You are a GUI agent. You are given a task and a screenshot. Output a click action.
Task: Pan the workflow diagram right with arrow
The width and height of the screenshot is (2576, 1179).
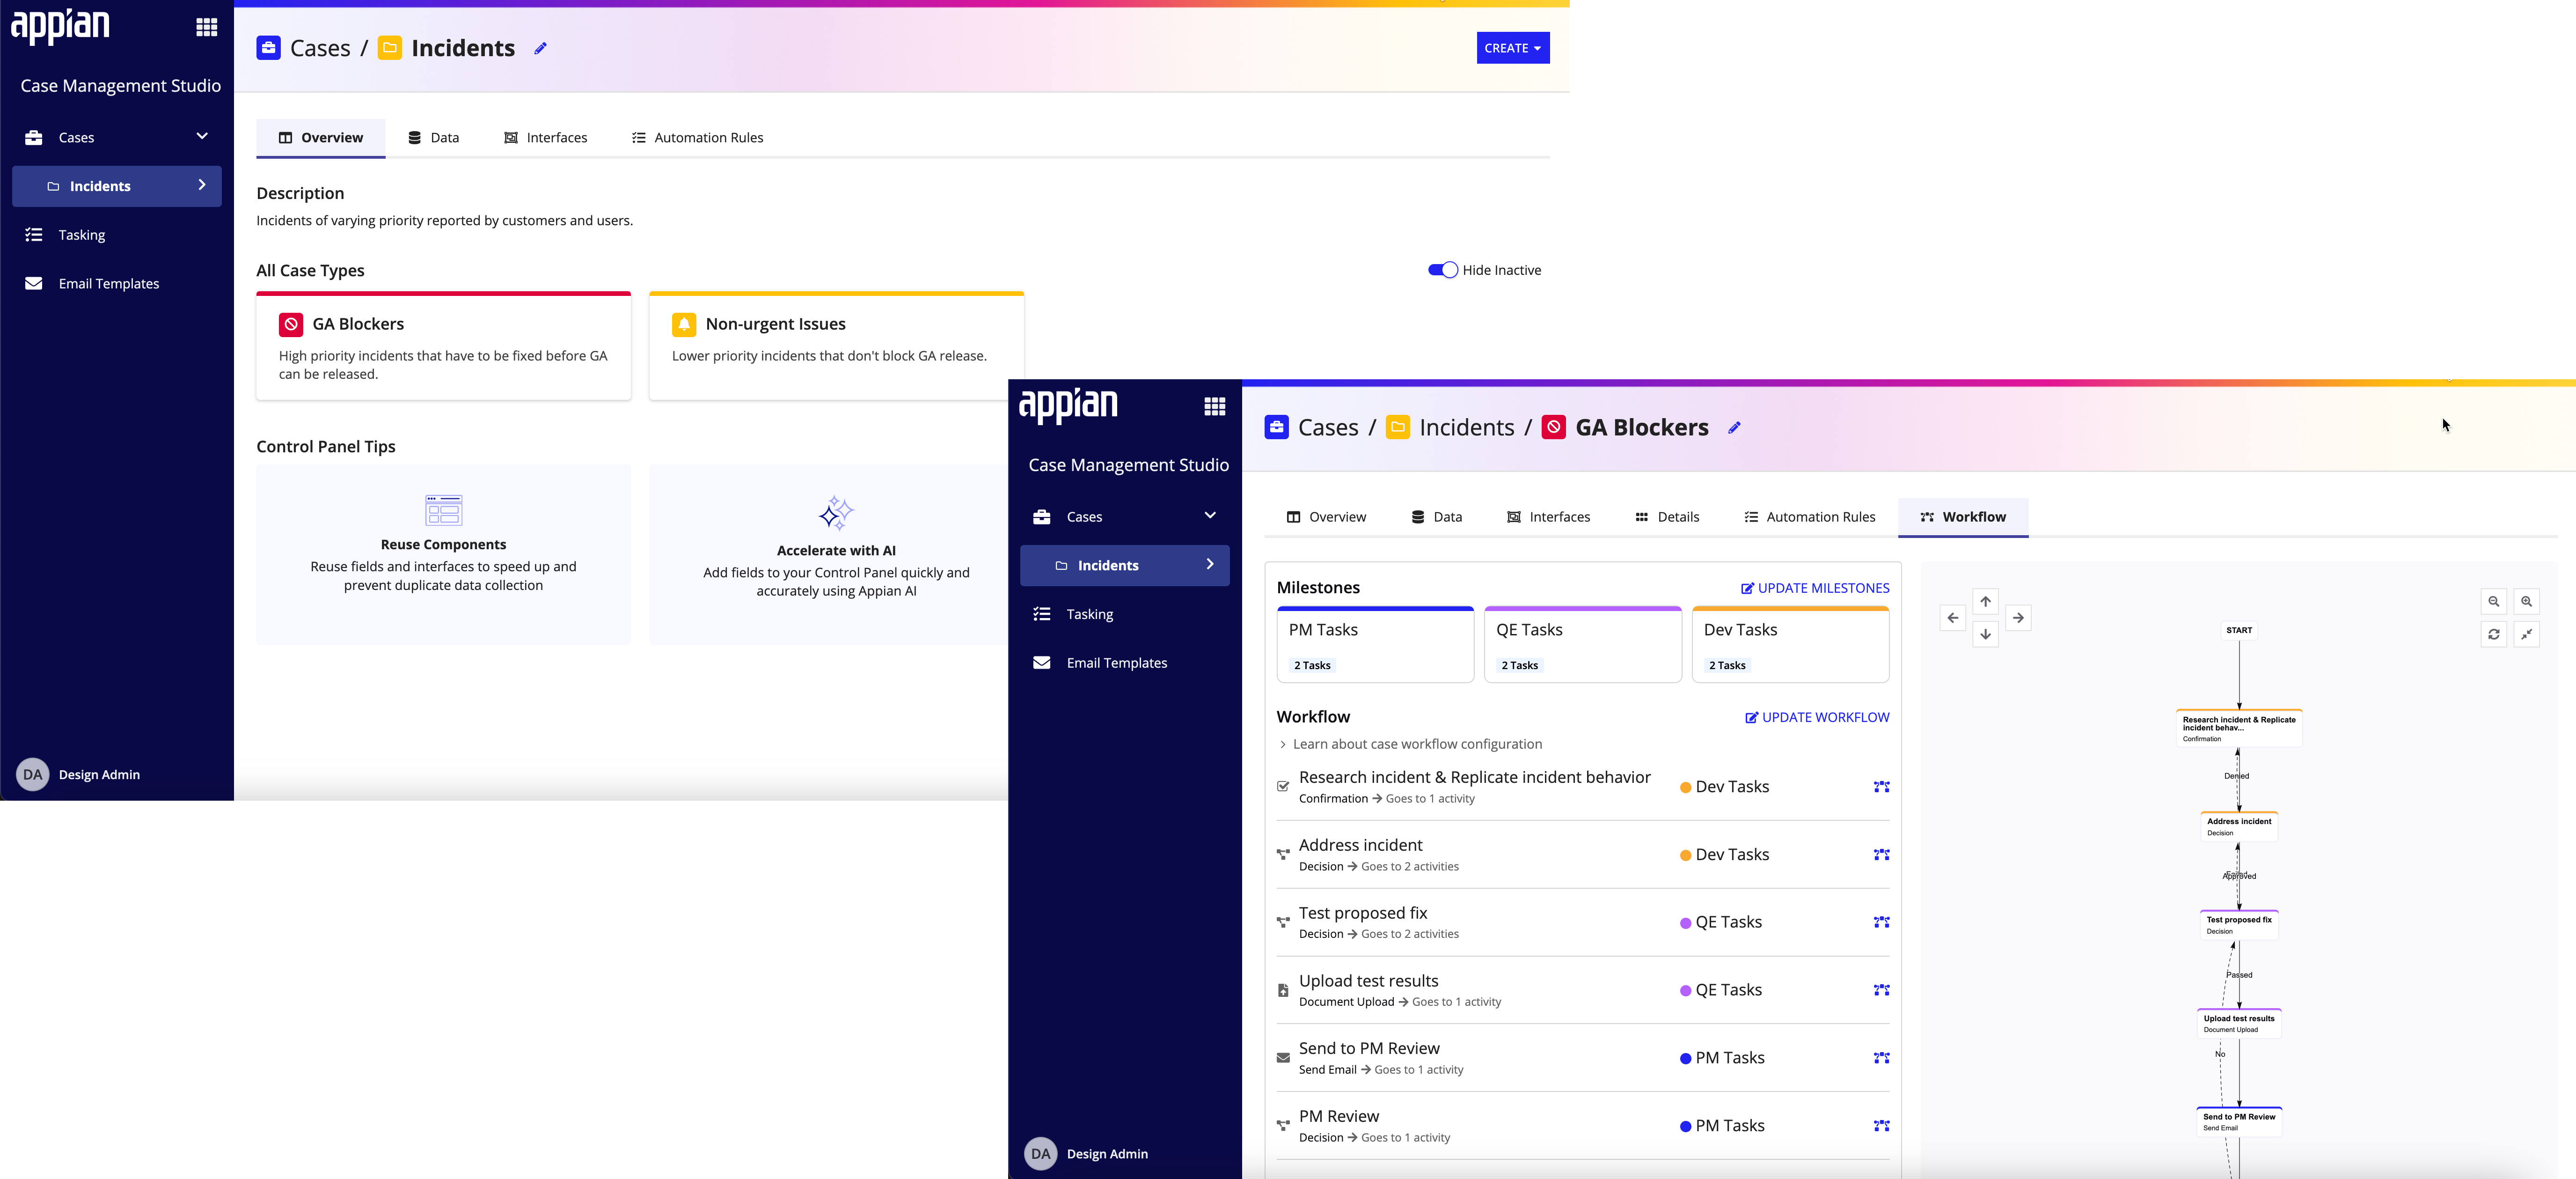tap(2018, 618)
